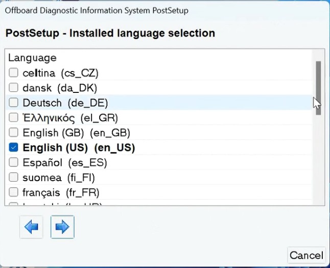Click the language list scrollbar thumb
Screen dimensions: 330x268
[318, 87]
